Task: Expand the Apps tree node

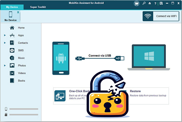Action: (5, 35)
